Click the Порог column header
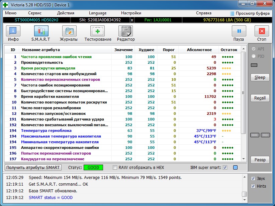The height and width of the screenshot is (206, 275). point(168,50)
